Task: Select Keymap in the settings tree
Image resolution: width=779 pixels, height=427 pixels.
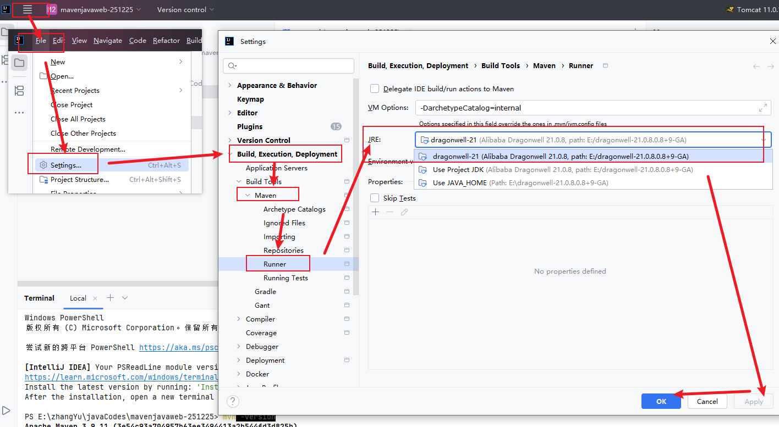Action: (x=250, y=99)
